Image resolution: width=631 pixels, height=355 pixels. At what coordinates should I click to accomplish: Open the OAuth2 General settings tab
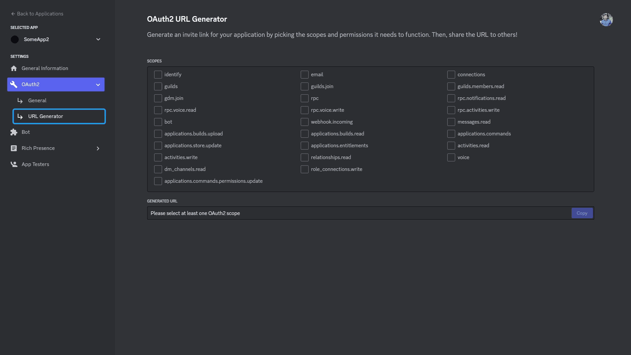pos(37,100)
